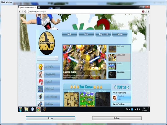
Task: Open the Shooters category
Action: [x=49, y=74]
